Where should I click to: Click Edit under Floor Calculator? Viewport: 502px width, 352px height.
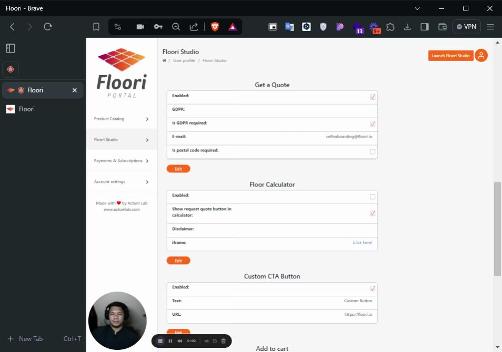pos(178,261)
